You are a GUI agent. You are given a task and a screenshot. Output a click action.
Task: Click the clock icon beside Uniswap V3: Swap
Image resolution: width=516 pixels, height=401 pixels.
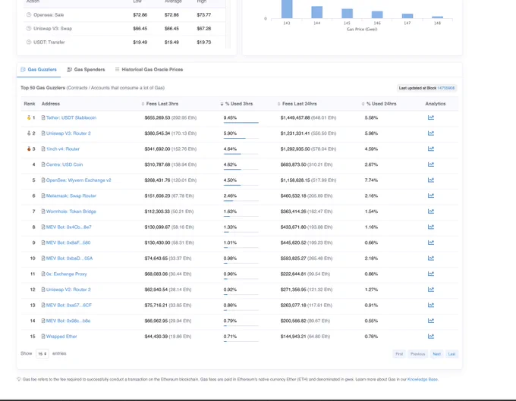(x=29, y=28)
